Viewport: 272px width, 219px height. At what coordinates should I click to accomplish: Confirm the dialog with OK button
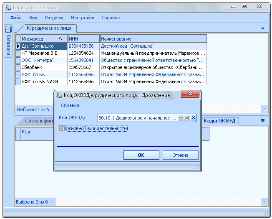(141, 155)
